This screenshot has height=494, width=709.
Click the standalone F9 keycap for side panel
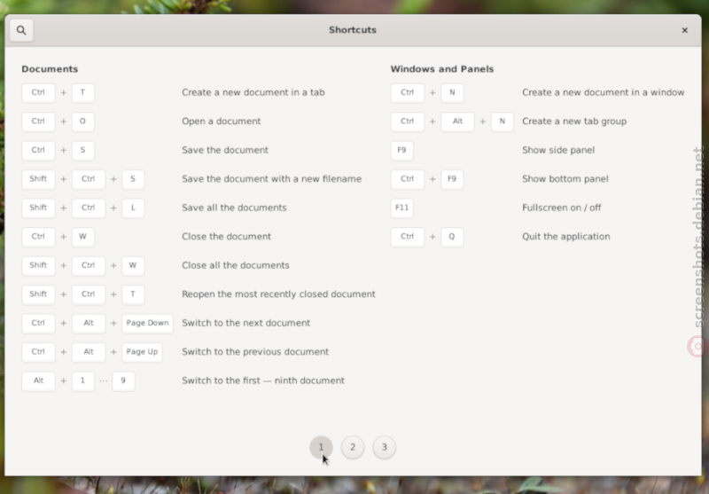pyautogui.click(x=402, y=151)
